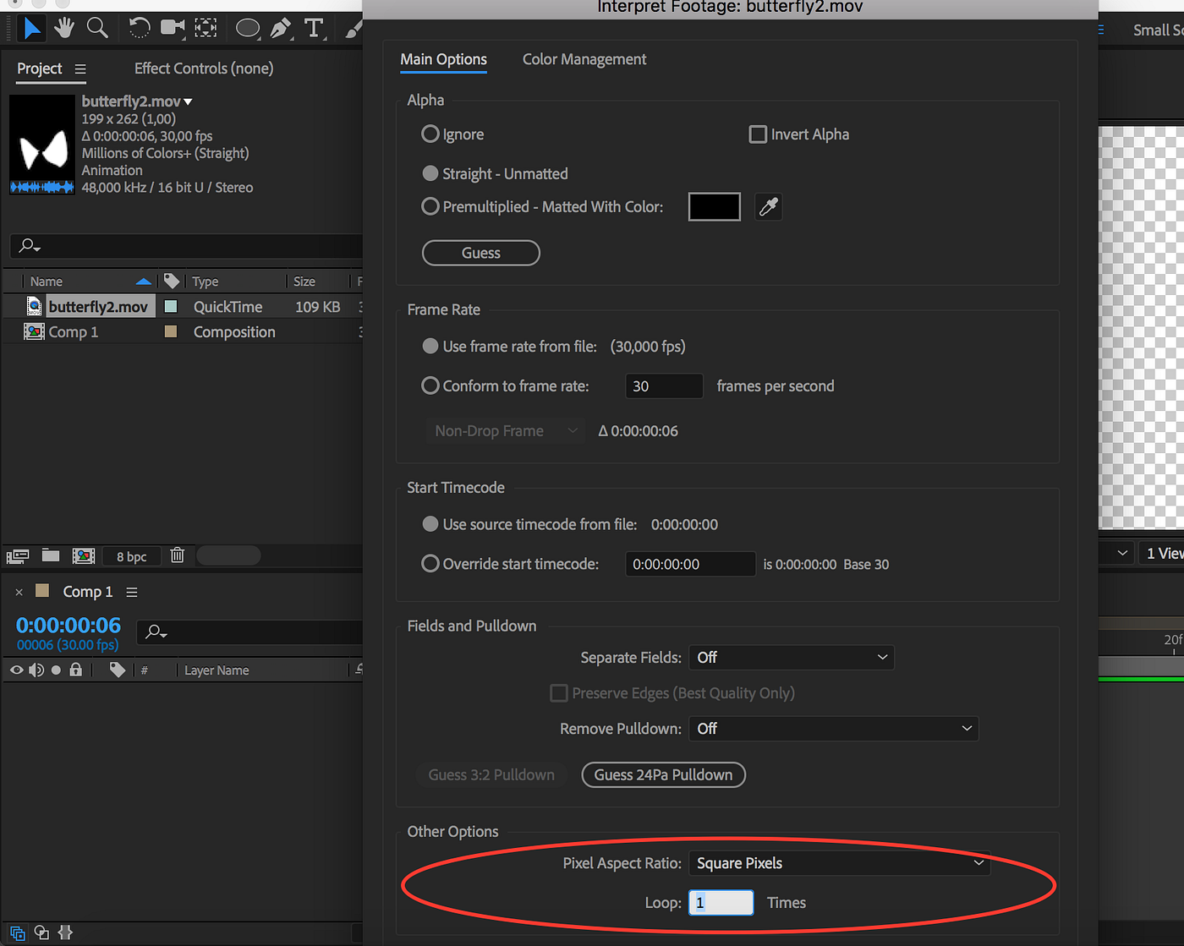Select the Pen tool
Screen dimensions: 1184x946
tap(280, 27)
